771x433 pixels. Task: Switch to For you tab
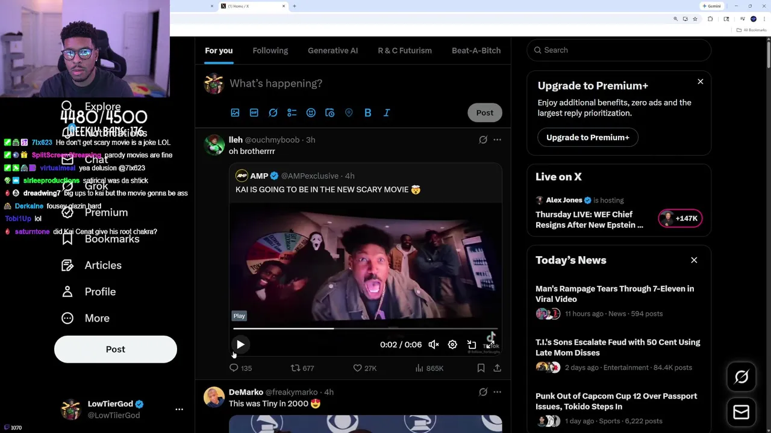219,51
